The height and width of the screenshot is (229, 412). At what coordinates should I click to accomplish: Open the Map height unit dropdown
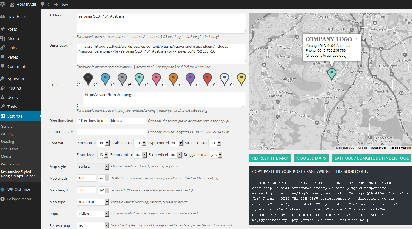(104, 190)
